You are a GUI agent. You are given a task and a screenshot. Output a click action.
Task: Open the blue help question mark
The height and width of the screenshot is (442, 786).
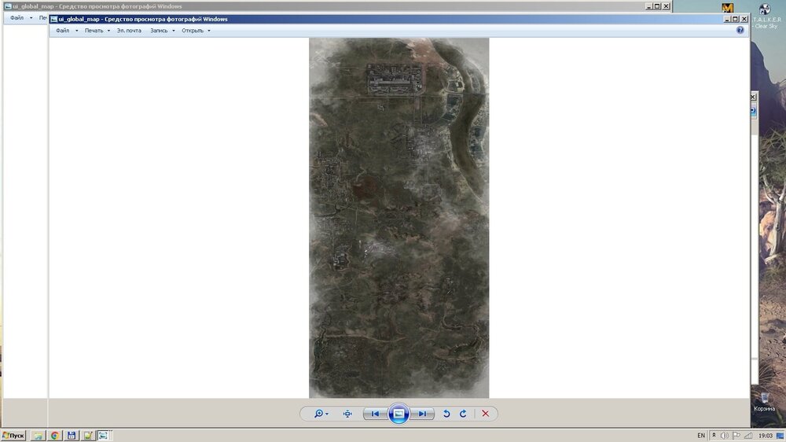pos(740,30)
